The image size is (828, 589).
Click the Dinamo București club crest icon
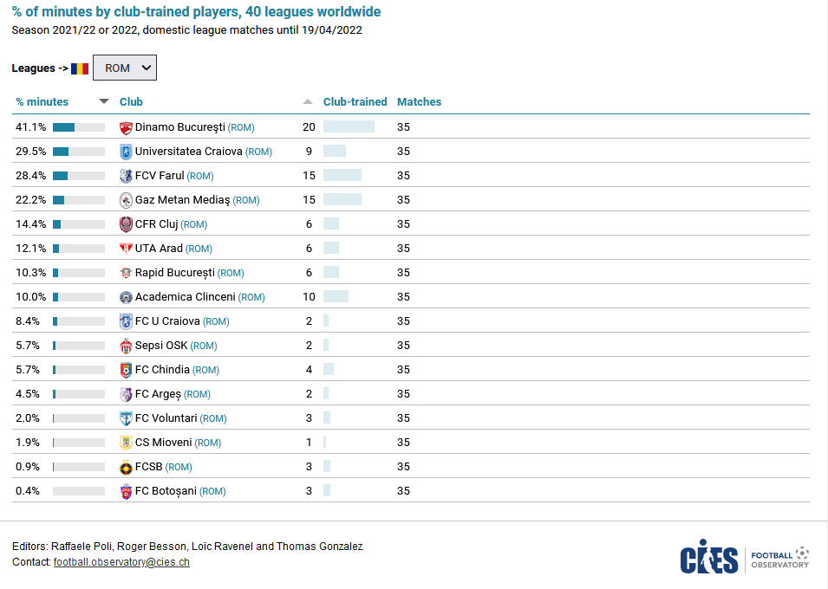pyautogui.click(x=126, y=127)
